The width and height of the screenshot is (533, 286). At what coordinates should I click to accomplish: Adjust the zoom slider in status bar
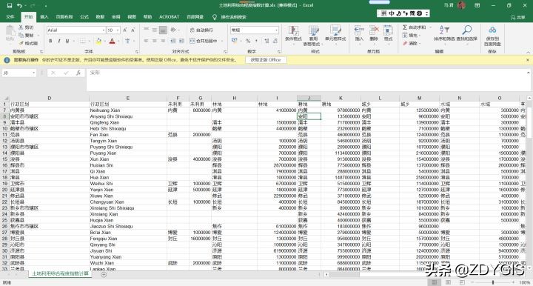tap(493, 282)
